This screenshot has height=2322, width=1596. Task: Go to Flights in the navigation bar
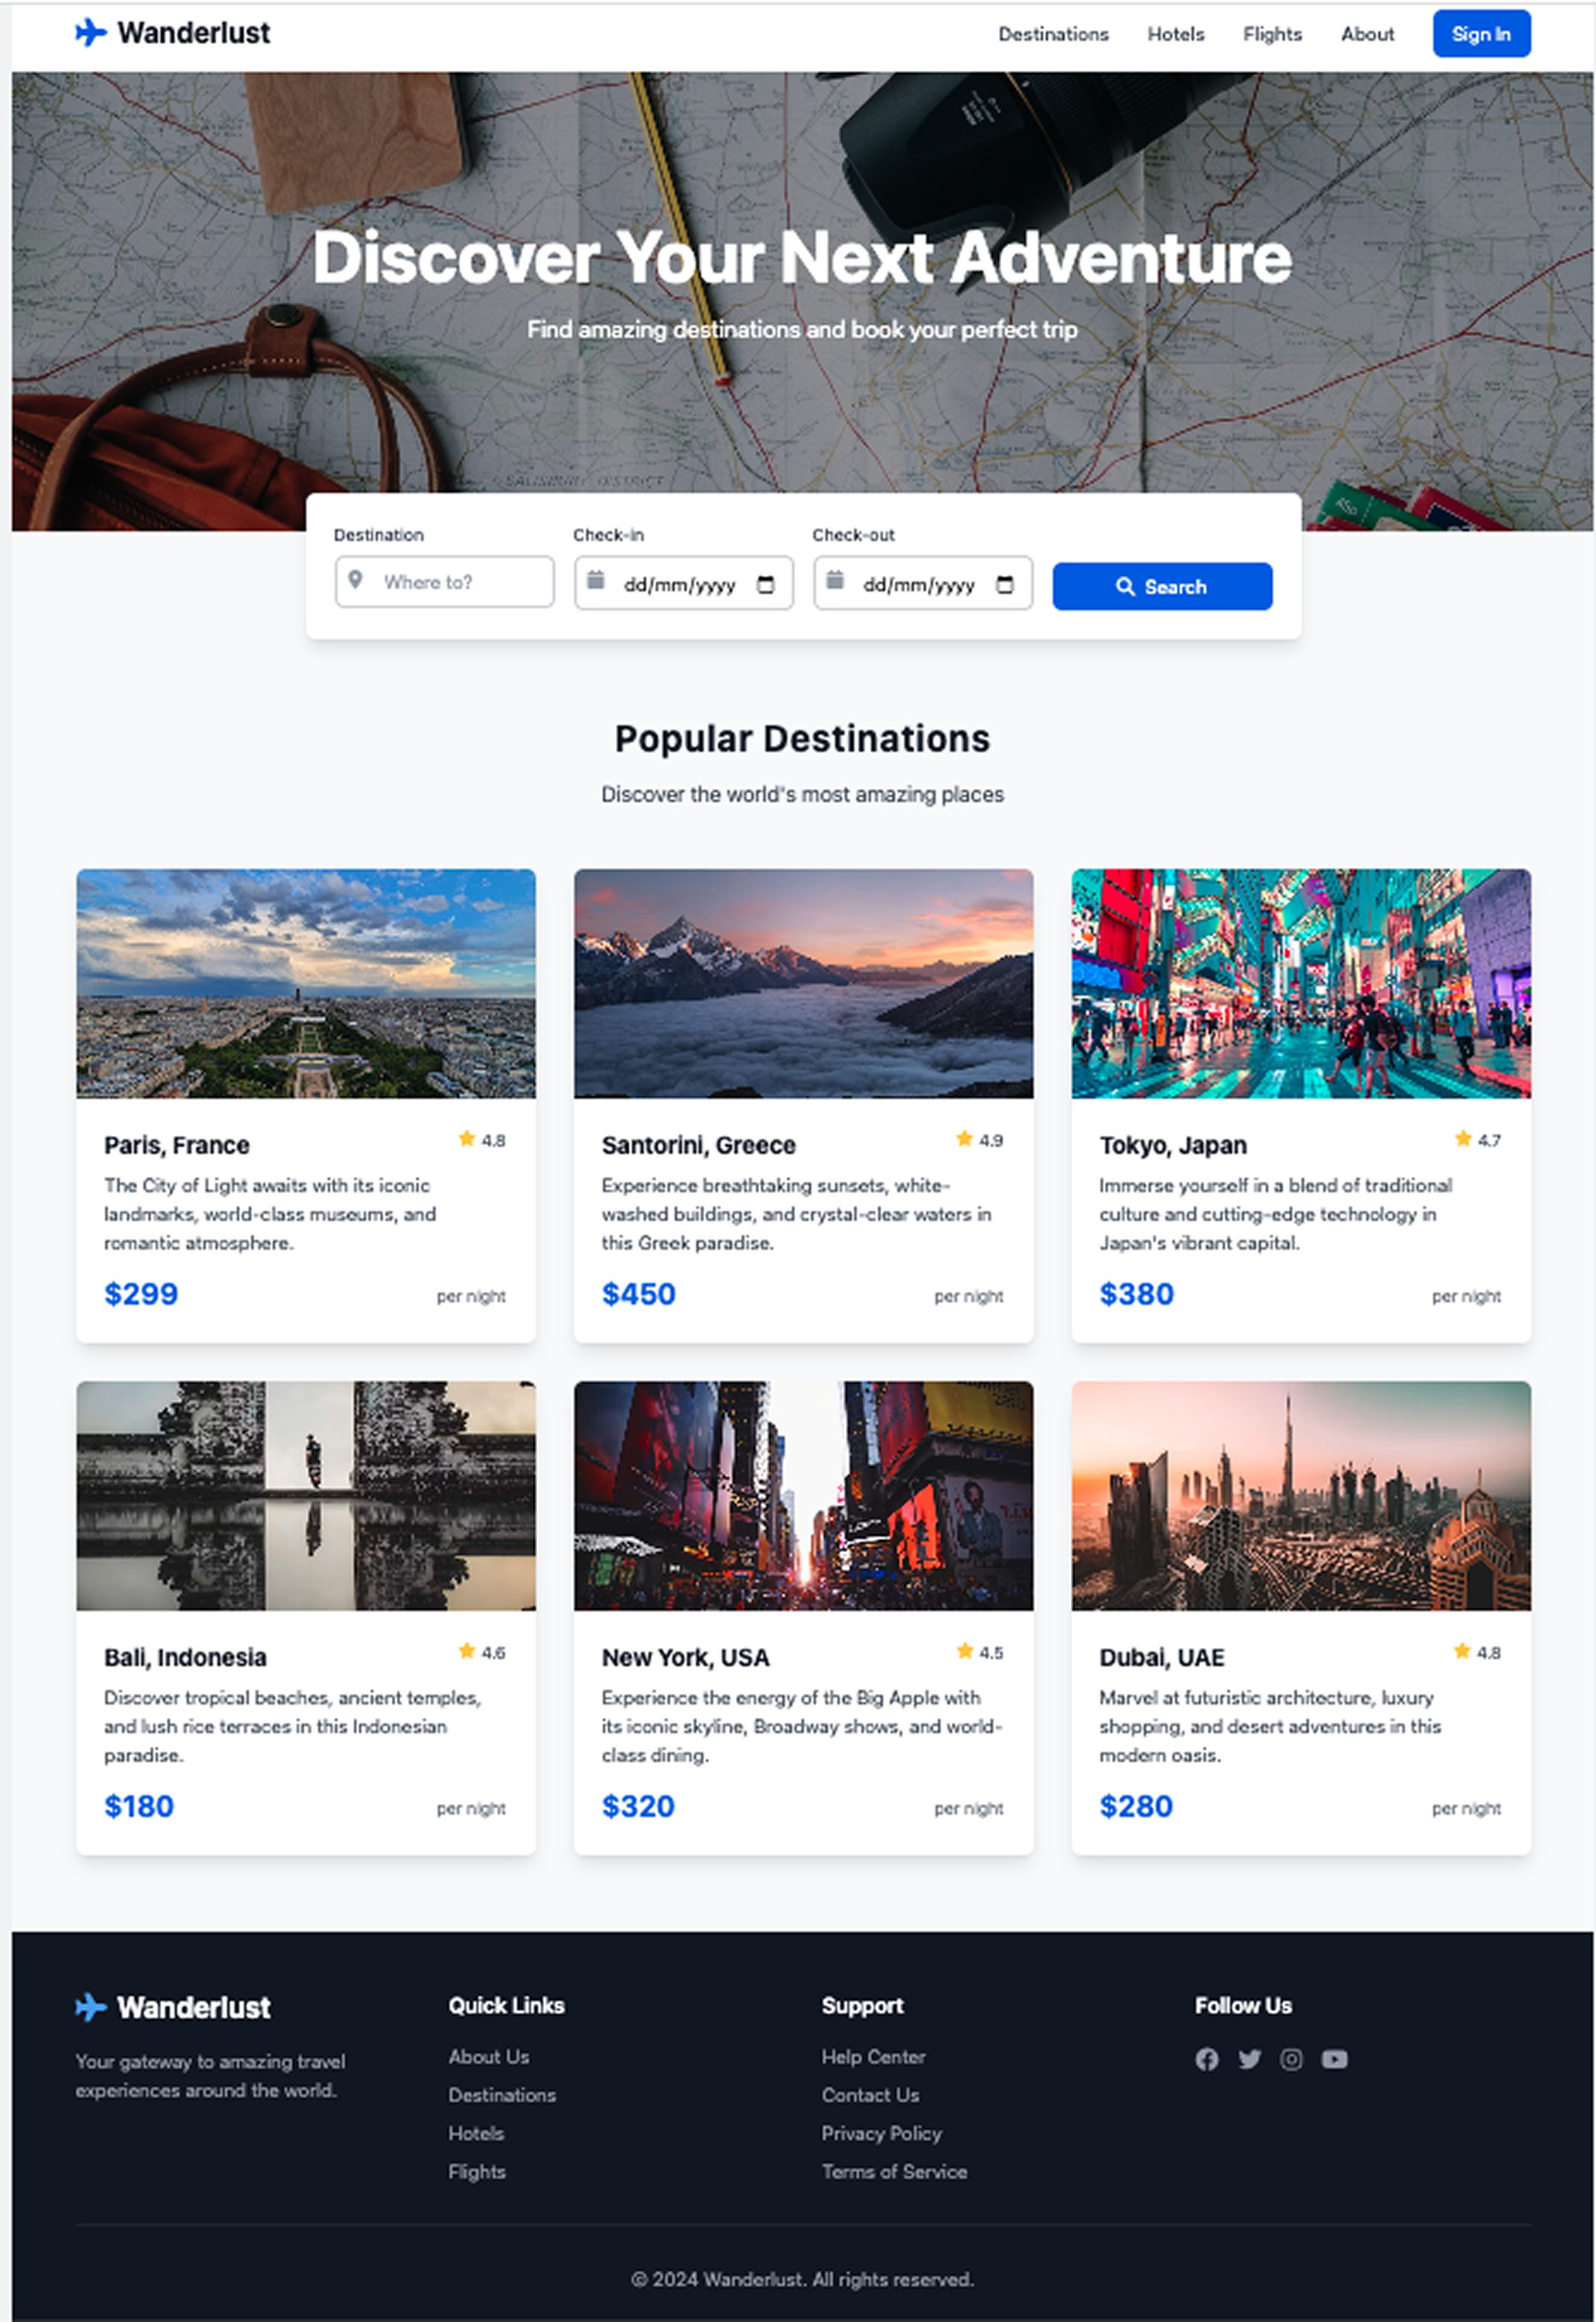1272,34
